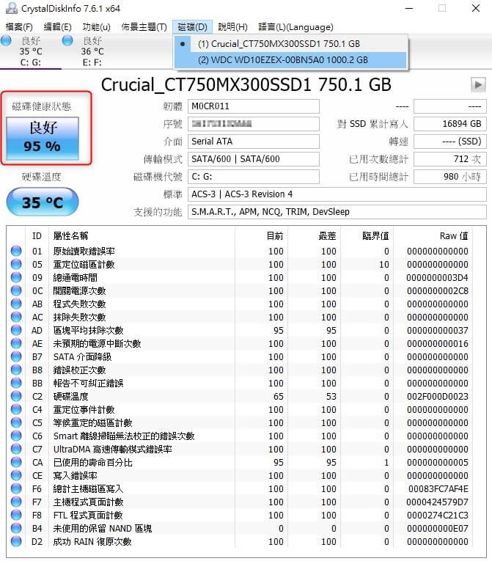Screen dimensions: 492x561
Task: Click the status icon for 已使用的壽命百分比
Action: [16, 462]
